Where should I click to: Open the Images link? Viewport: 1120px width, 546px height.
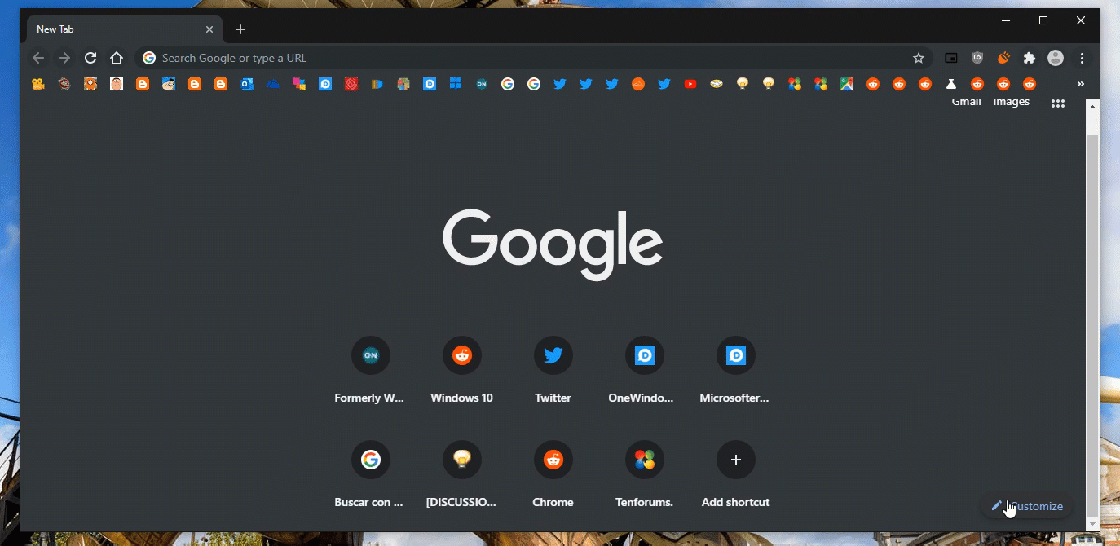point(1011,102)
